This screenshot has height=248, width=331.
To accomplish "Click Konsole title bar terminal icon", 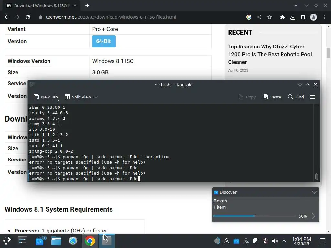I will (32, 85).
